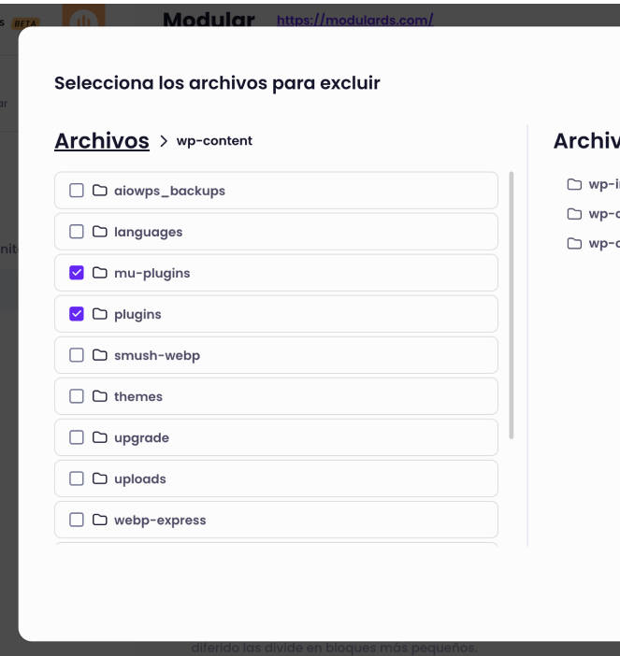
Task: Check the themes folder checkbox
Action: [77, 396]
